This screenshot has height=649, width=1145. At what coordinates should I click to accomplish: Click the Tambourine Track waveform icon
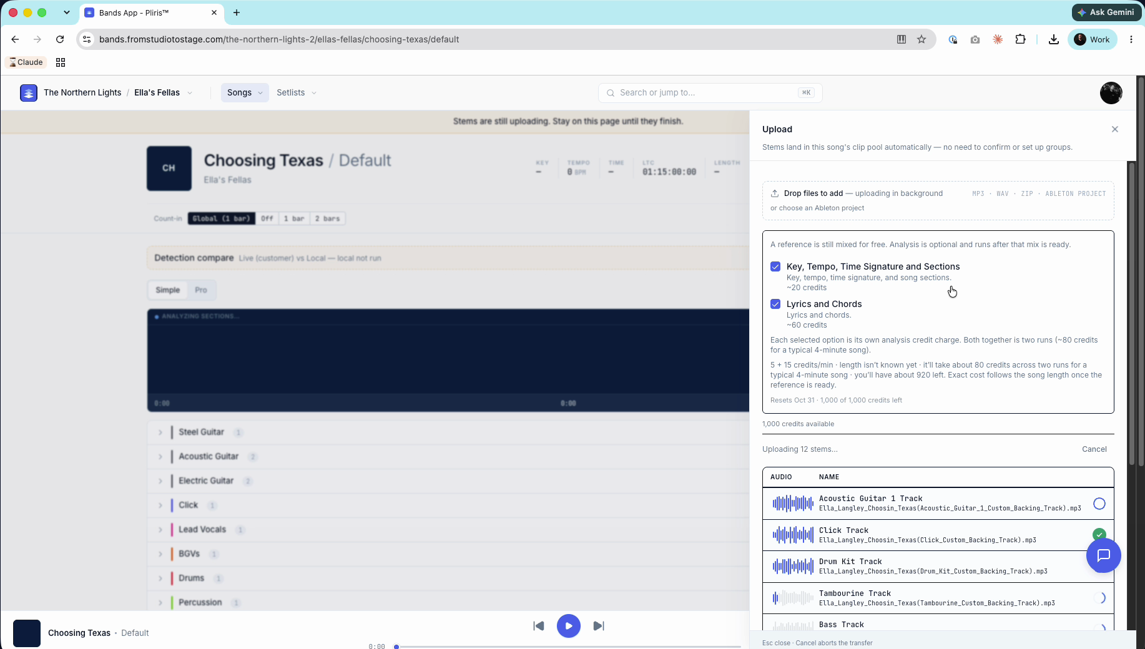[x=793, y=598]
